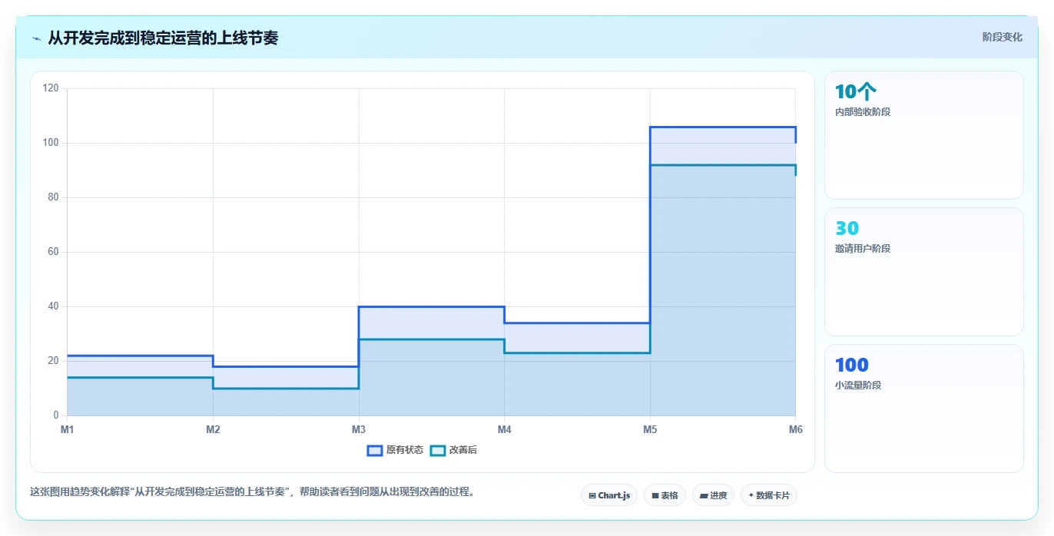Open the 10个 内部验收阶段 card
This screenshot has width=1054, height=536.
pyautogui.click(x=924, y=135)
